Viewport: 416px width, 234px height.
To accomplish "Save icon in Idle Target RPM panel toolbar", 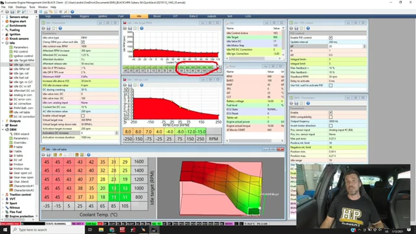I will 130,28.
